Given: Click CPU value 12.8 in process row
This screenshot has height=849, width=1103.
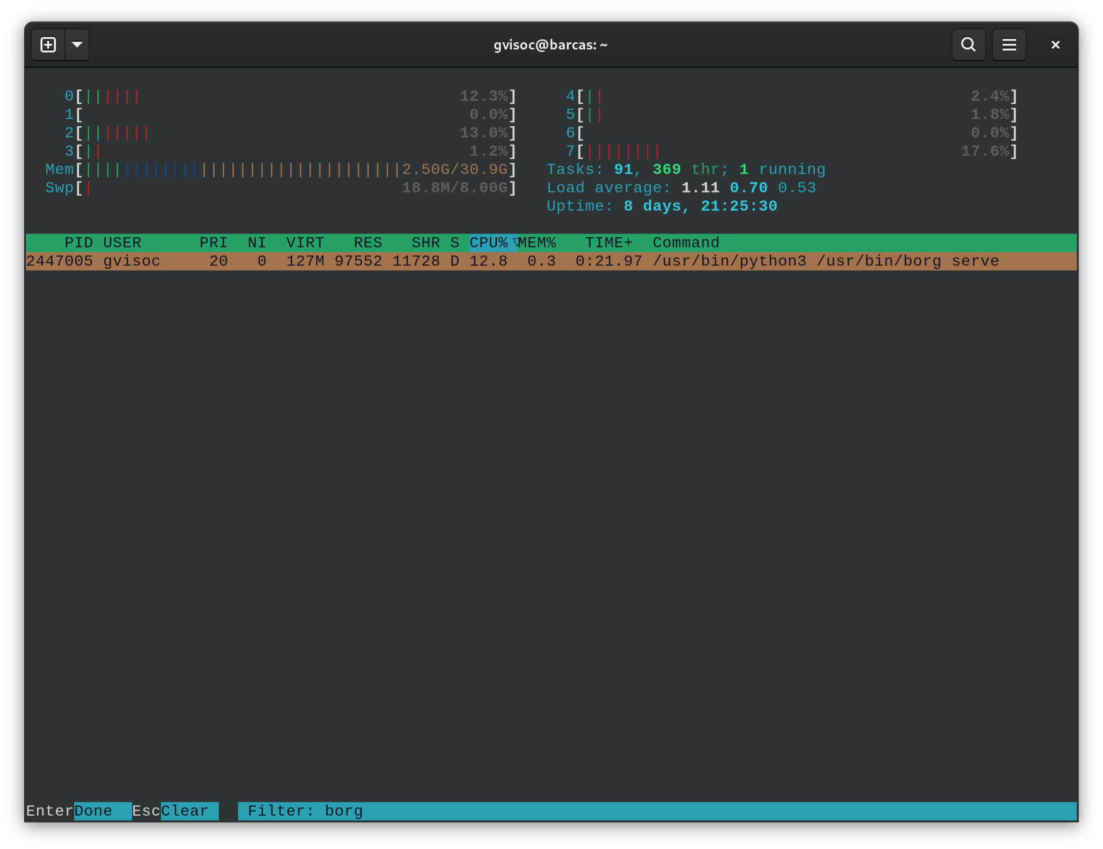Looking at the screenshot, I should pyautogui.click(x=488, y=261).
